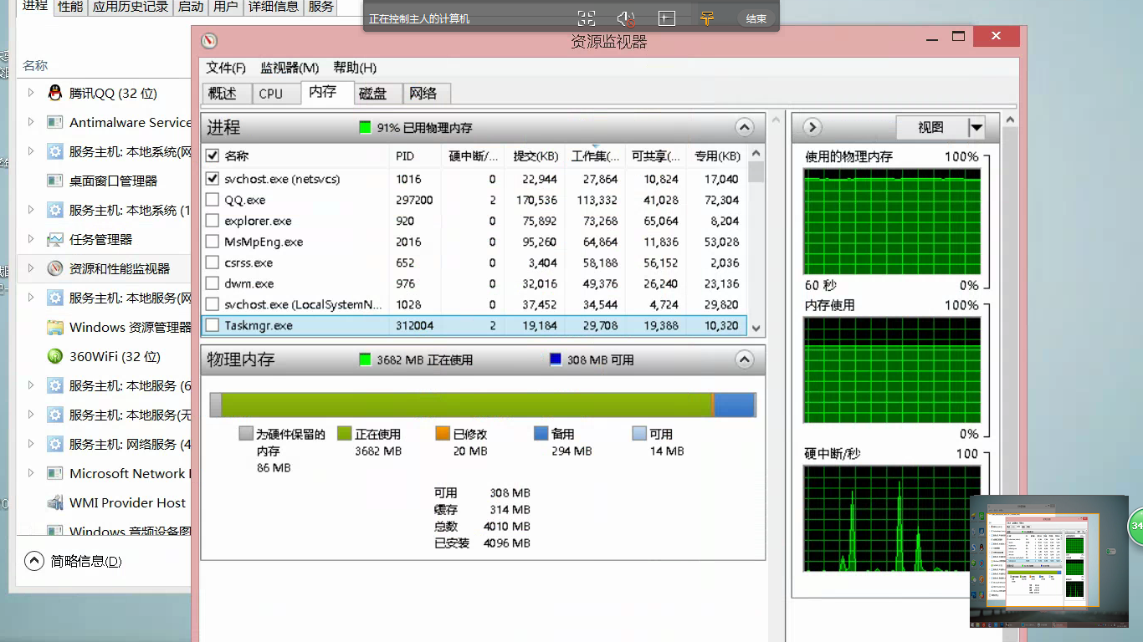This screenshot has height=642, width=1143.
Task: Uncheck the svchost.exe (netsvcs) checkbox
Action: click(213, 179)
